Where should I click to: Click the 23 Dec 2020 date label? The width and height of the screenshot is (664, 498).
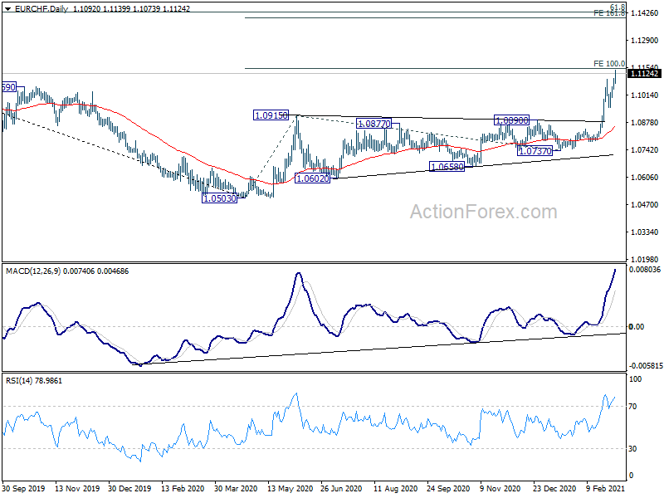(554, 488)
